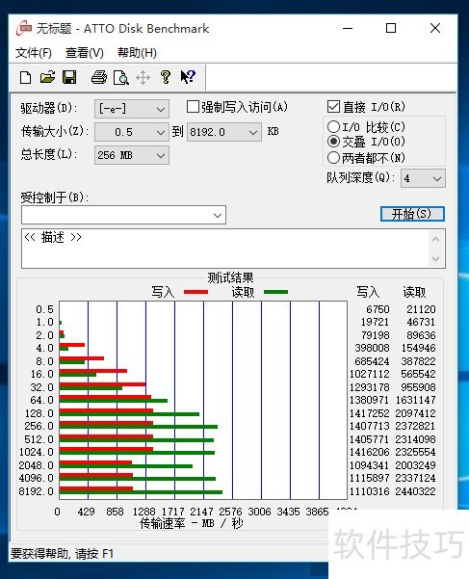Viewport: 469px width, 579px height.
Task: Expand the 受控制于(B) combo box
Action: click(123, 215)
